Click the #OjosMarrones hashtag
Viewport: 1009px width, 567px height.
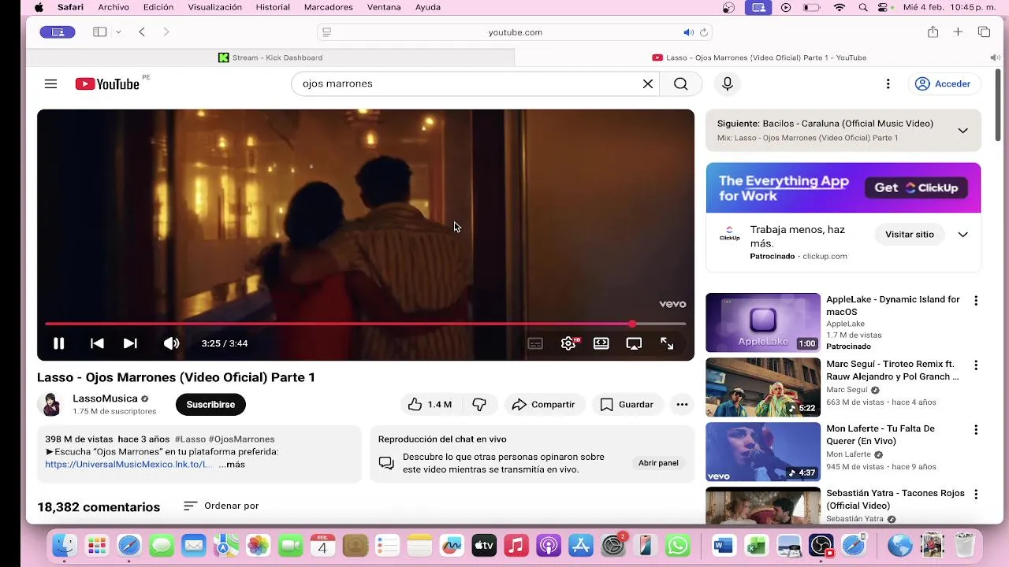click(241, 439)
